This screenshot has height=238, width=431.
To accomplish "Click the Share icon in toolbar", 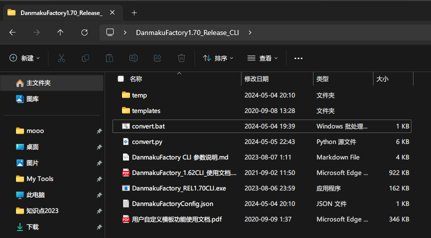I will 157,58.
